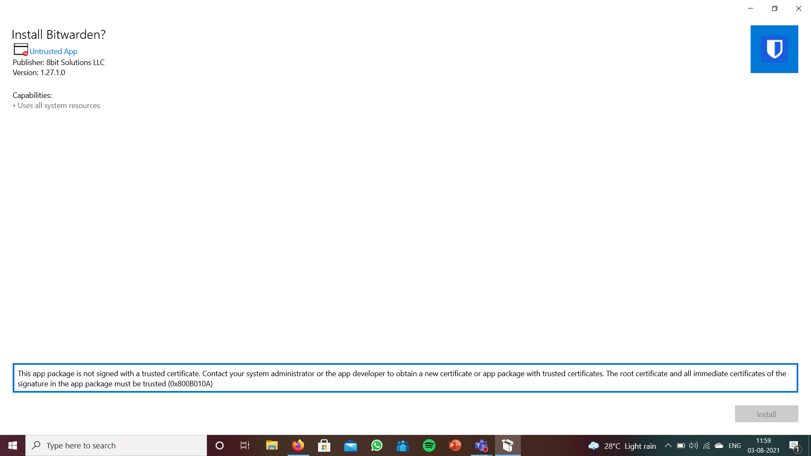Expand hidden icons in the system tray

pos(669,445)
